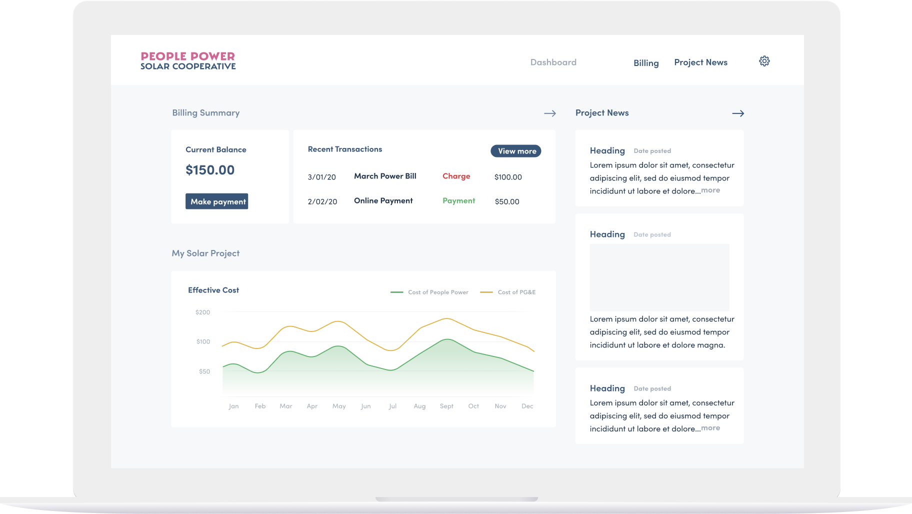
Task: Click the May label on the chart axis
Action: point(339,406)
